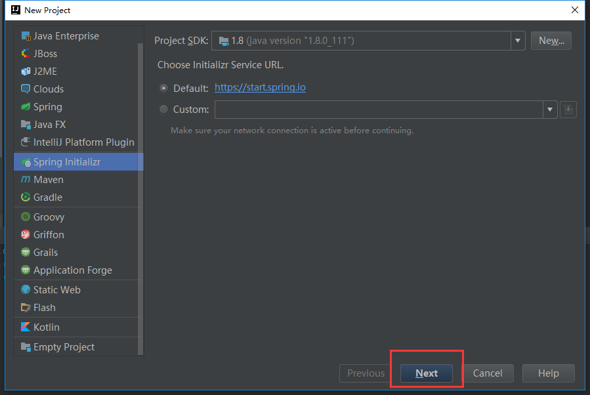Click the Maven 'm' icon
Image resolution: width=590 pixels, height=395 pixels.
[x=26, y=179]
